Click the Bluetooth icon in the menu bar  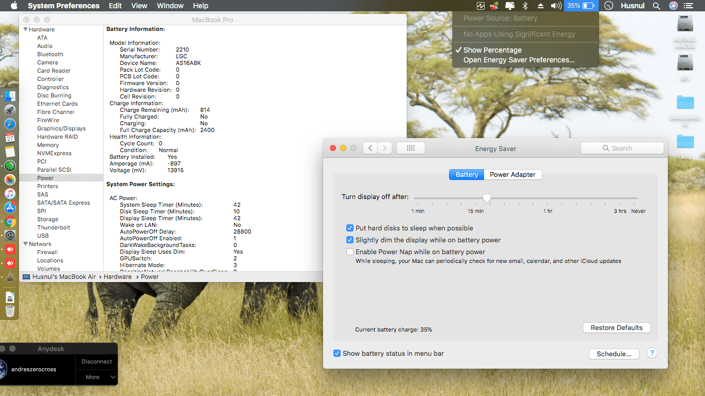pyautogui.click(x=525, y=6)
